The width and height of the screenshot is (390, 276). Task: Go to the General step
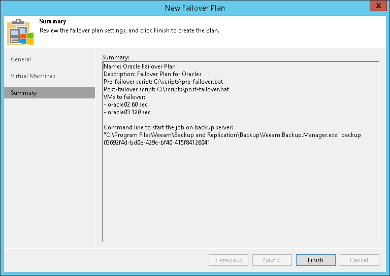coord(21,59)
